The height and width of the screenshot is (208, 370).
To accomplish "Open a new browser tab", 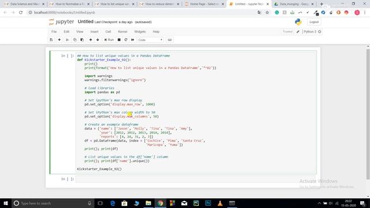I will pos(321,4).
